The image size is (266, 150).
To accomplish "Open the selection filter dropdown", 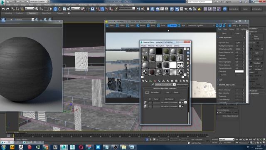I will (30, 8).
